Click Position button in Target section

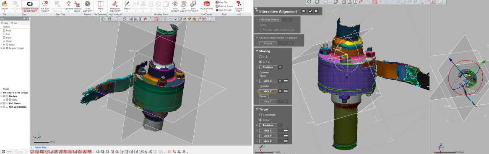click(268, 125)
